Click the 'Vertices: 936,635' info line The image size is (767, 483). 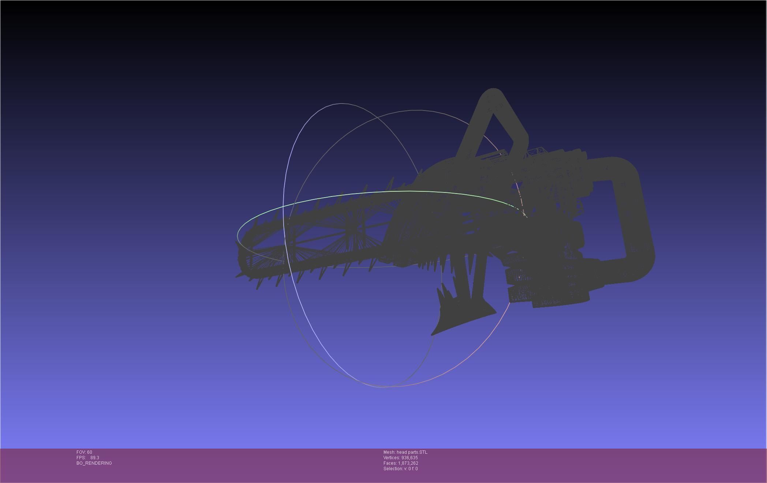click(x=401, y=458)
